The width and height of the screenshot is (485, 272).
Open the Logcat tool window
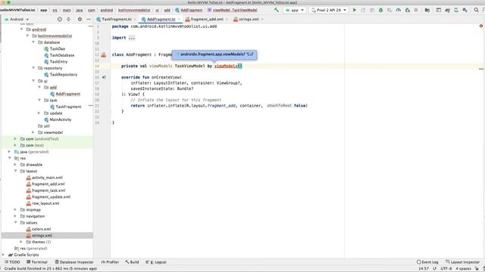(156, 262)
